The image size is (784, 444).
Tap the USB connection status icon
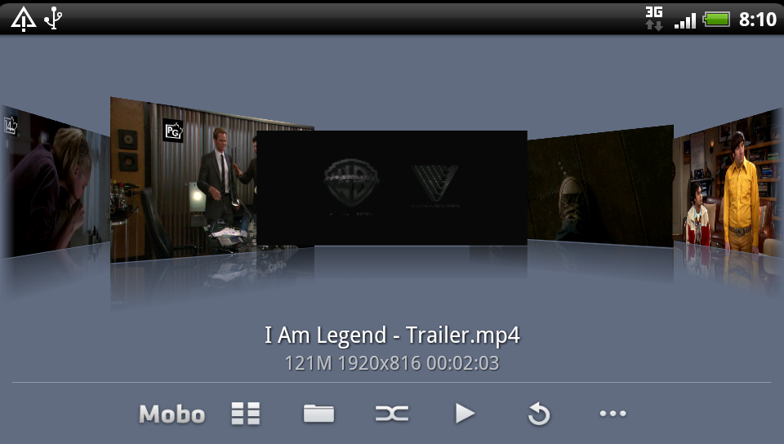coord(53,18)
